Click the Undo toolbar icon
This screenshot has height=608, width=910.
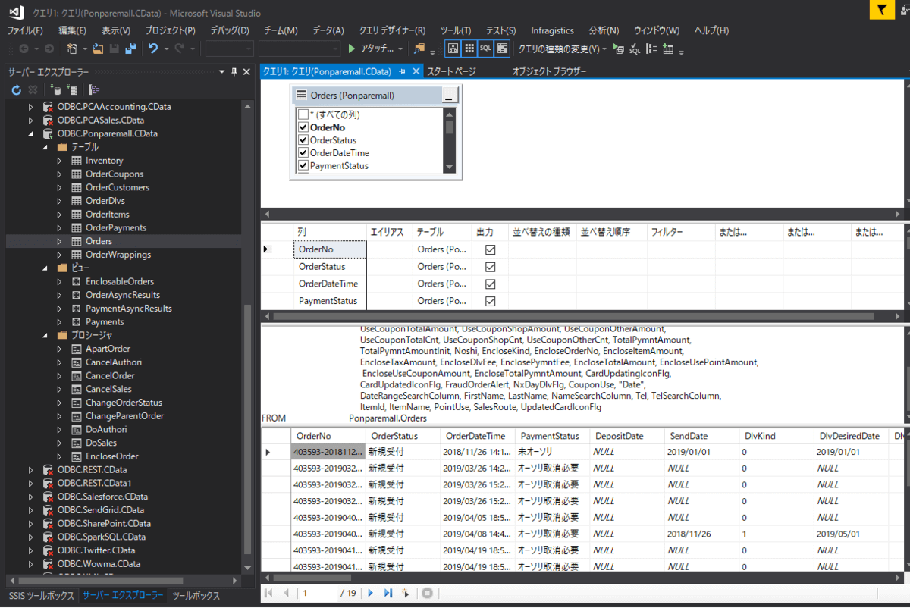coord(152,49)
